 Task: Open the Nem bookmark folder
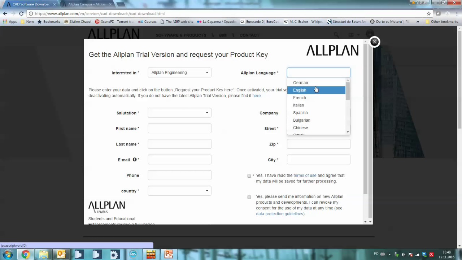coord(27,22)
